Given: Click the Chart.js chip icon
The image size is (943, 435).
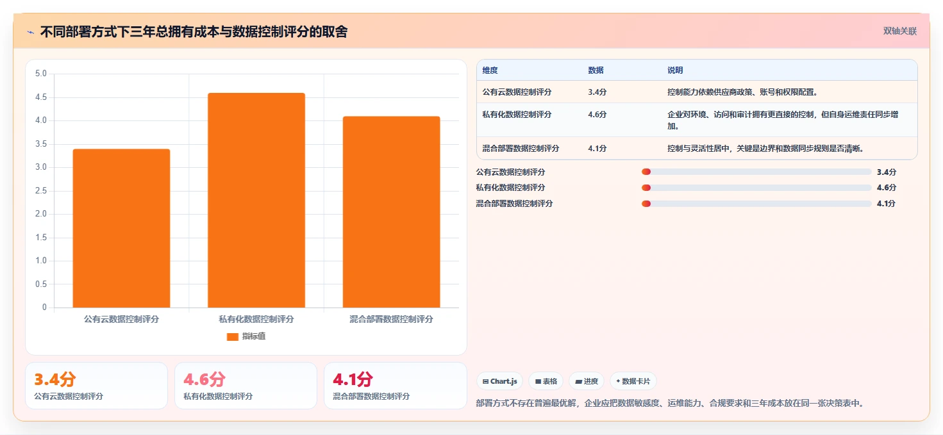Looking at the screenshot, I should [486, 381].
